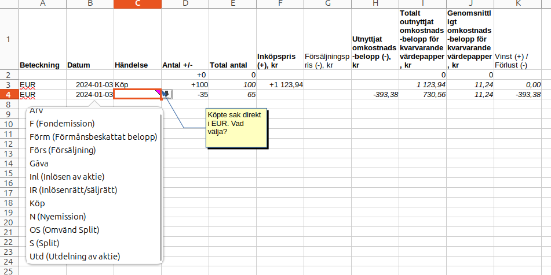Pick 'F (Fondemission)' from the list
The width and height of the screenshot is (551, 275).
click(x=62, y=124)
